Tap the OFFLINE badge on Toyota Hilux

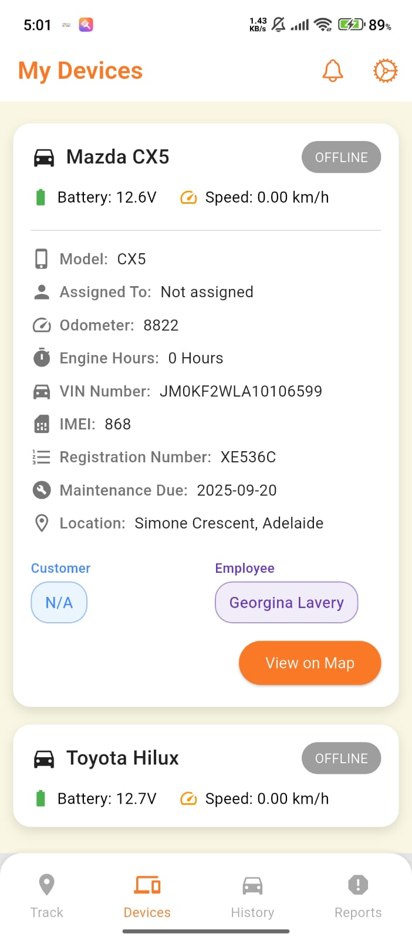341,758
